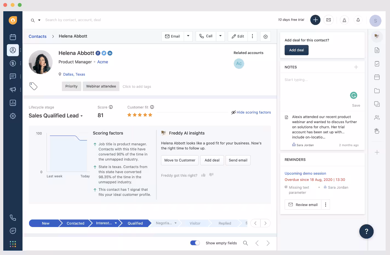The height and width of the screenshot is (255, 390).
Task: Expand the Email button dropdown arrow
Action: 188,36
